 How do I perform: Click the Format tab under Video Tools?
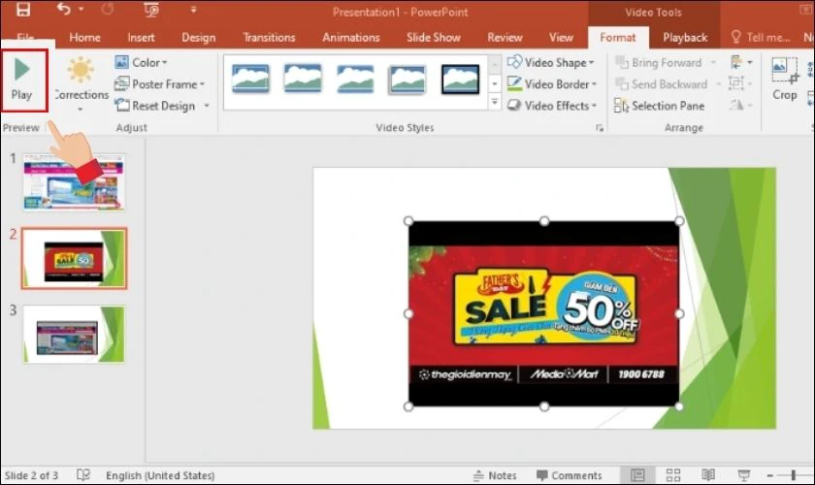click(618, 38)
